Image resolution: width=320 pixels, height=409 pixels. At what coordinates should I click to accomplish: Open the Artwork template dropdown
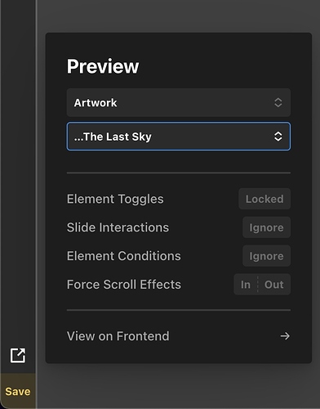(179, 102)
